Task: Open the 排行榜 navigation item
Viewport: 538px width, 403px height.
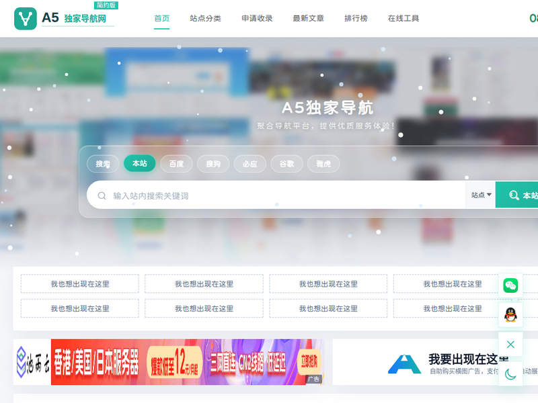Action: coord(356,19)
